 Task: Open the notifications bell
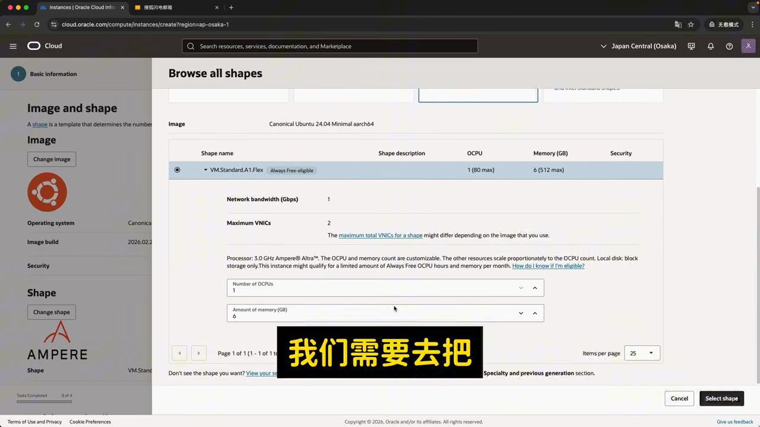(710, 46)
